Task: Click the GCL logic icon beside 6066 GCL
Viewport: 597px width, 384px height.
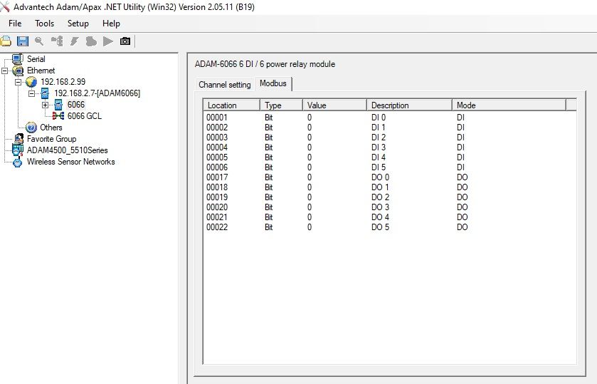Action: [58, 116]
